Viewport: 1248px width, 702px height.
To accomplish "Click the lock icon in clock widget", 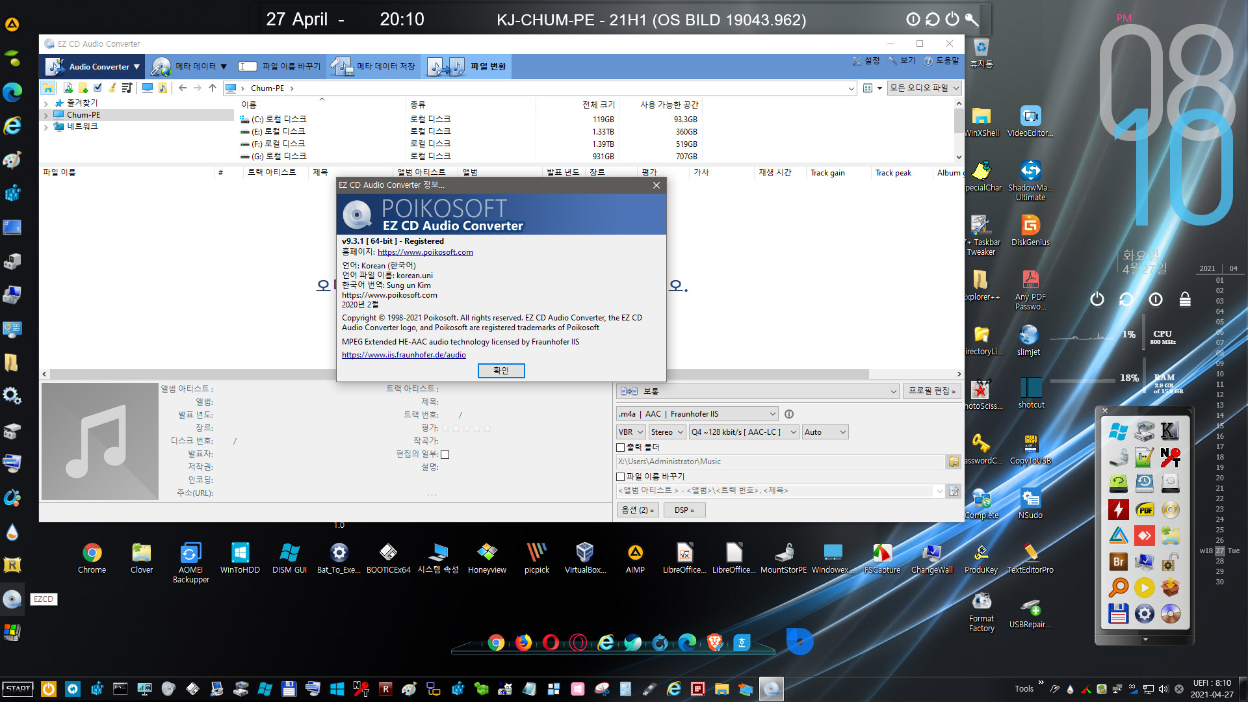I will [1185, 299].
